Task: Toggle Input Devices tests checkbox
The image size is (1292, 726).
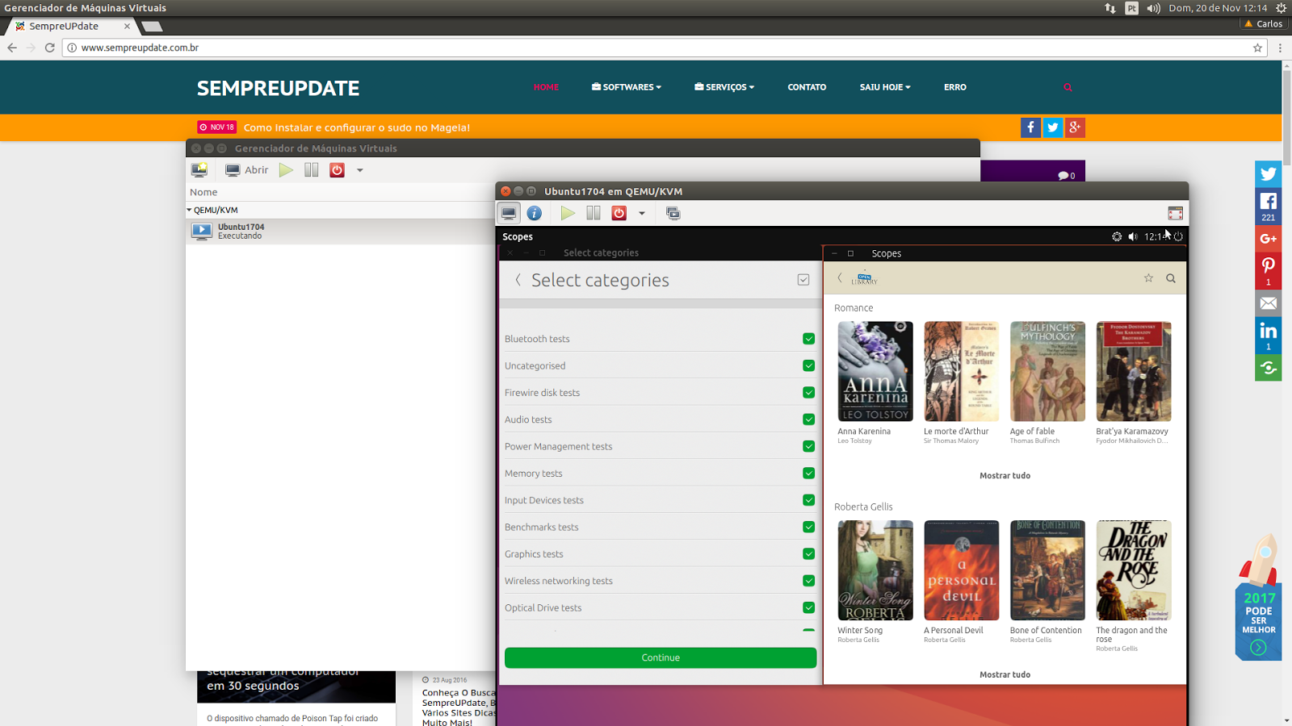Action: [808, 500]
